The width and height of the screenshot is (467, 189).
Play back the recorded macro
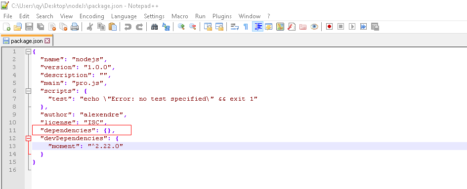click(x=352, y=27)
